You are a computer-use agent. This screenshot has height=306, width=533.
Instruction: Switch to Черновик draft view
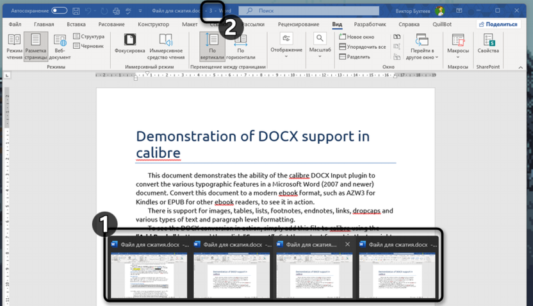click(88, 46)
